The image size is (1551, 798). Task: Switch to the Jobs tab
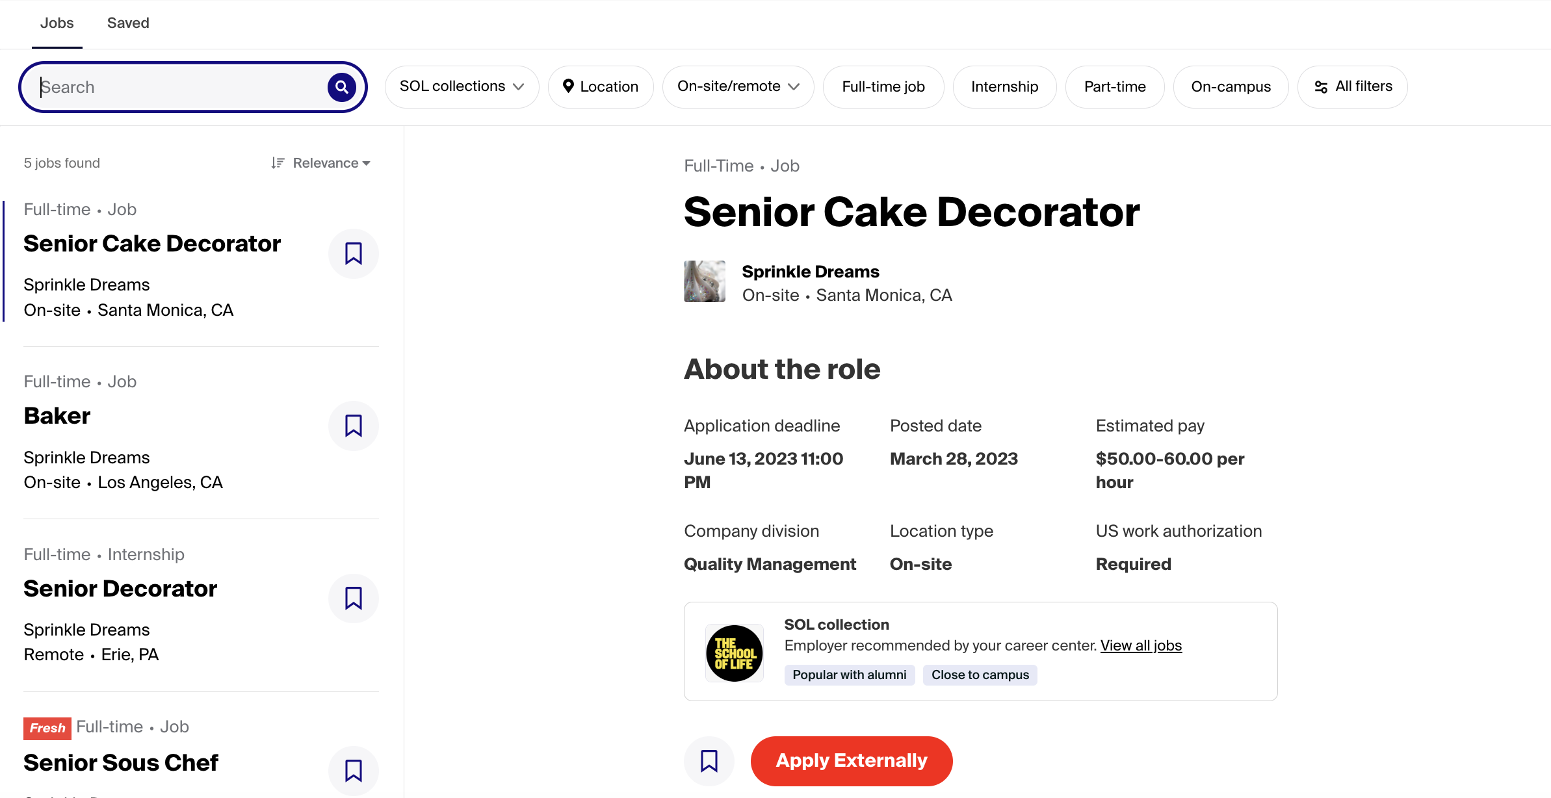(x=56, y=21)
